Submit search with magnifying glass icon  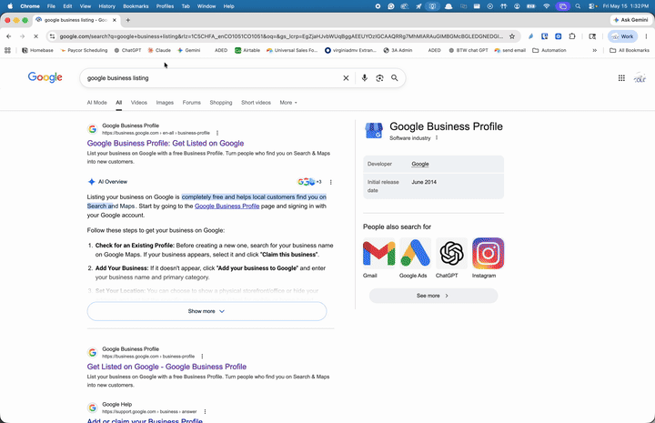click(394, 78)
